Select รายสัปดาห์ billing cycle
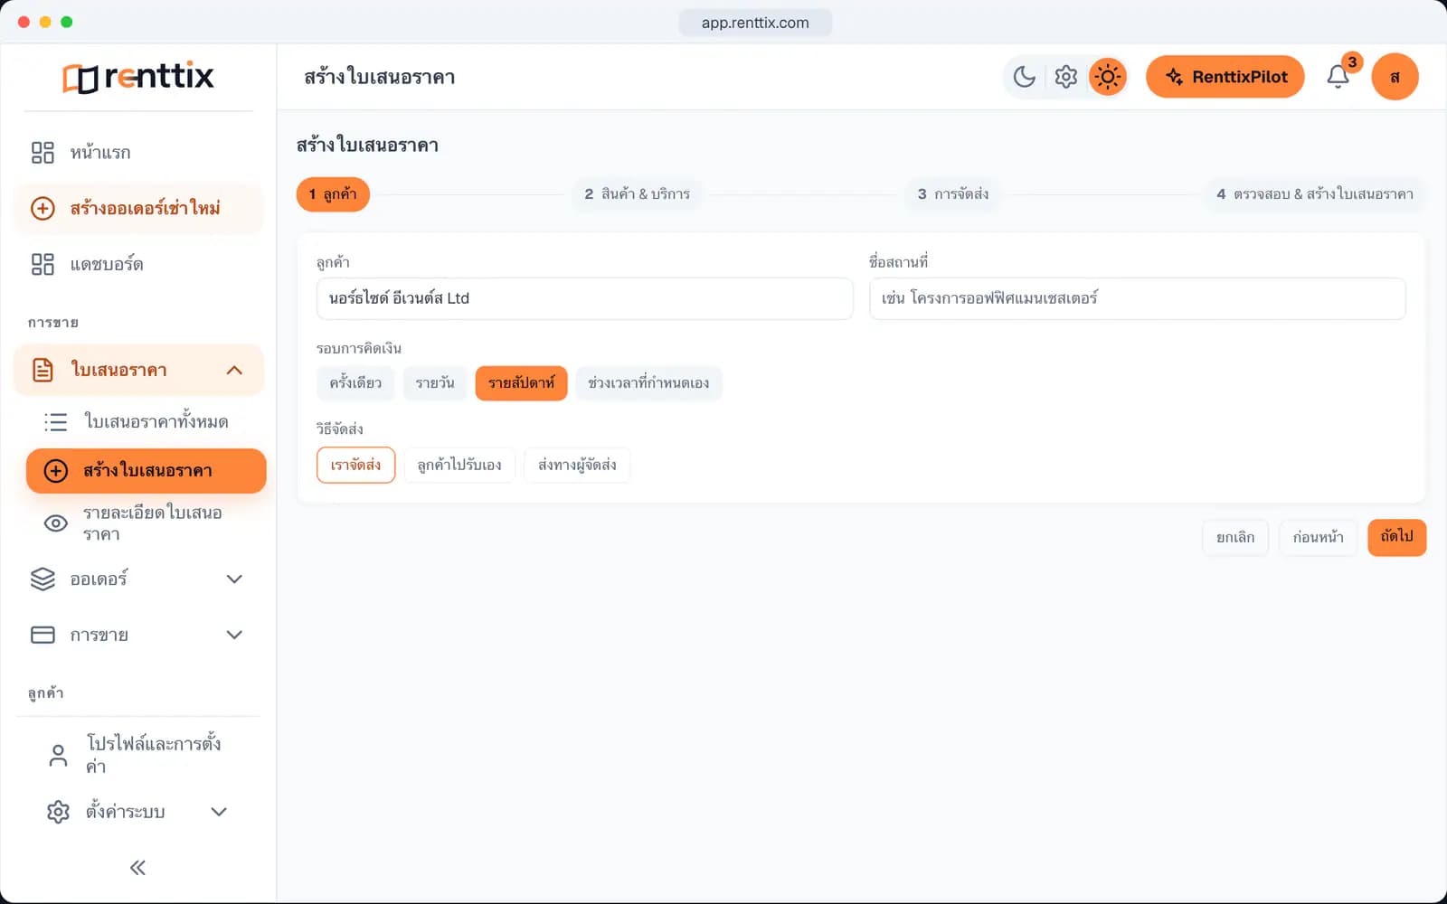 coord(521,383)
